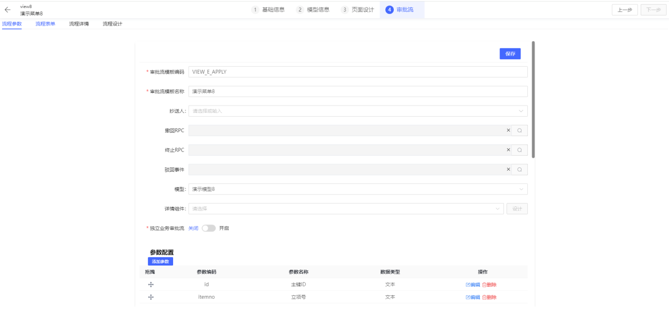Go to step 1 基础信息
The height and width of the screenshot is (321, 669).
tap(268, 10)
